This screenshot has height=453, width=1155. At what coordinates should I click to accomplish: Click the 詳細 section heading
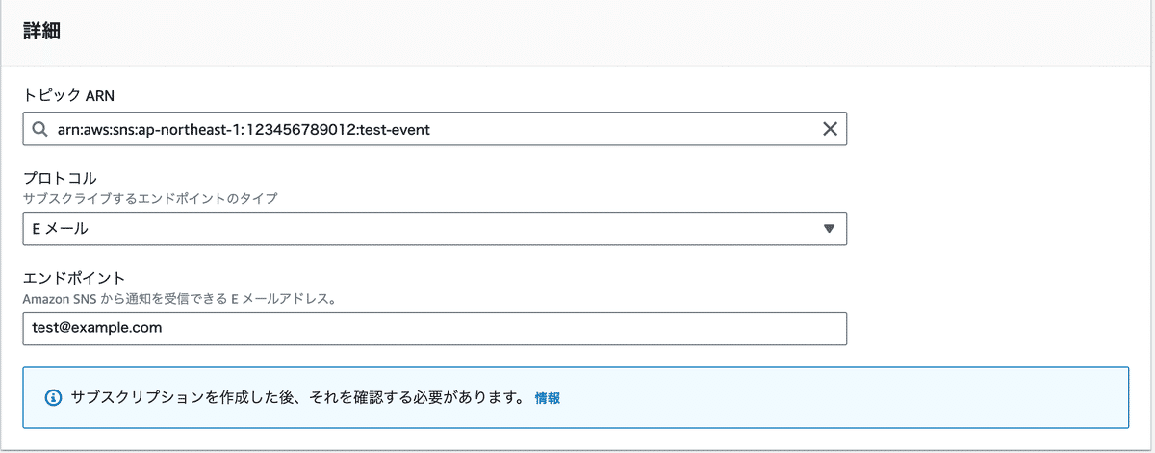pos(42,31)
